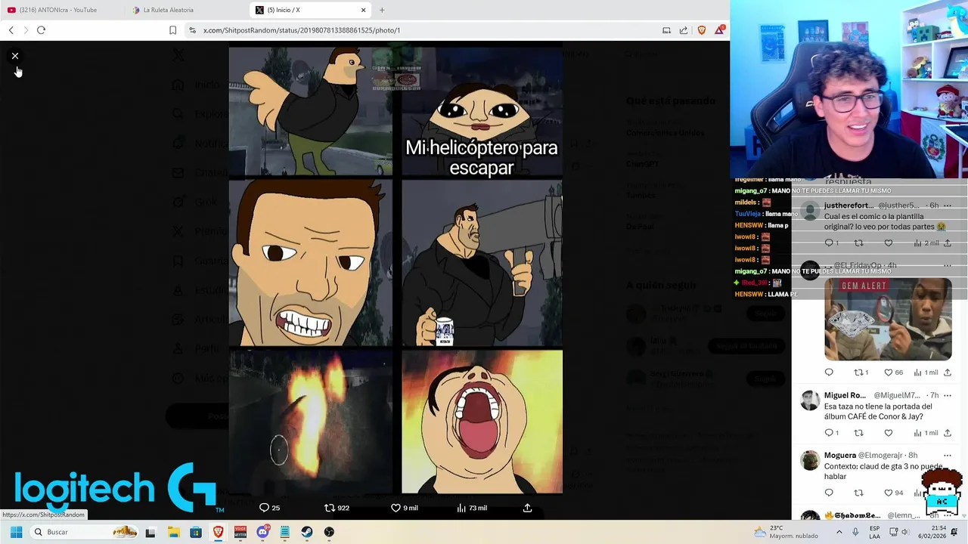Open site information next to the URL
The height and width of the screenshot is (544, 968).
192,30
